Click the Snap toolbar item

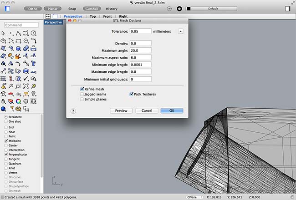point(72,9)
